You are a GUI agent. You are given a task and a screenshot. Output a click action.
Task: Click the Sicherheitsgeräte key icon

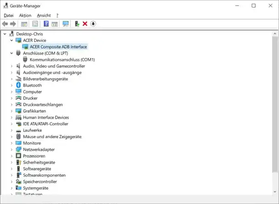tap(19, 162)
